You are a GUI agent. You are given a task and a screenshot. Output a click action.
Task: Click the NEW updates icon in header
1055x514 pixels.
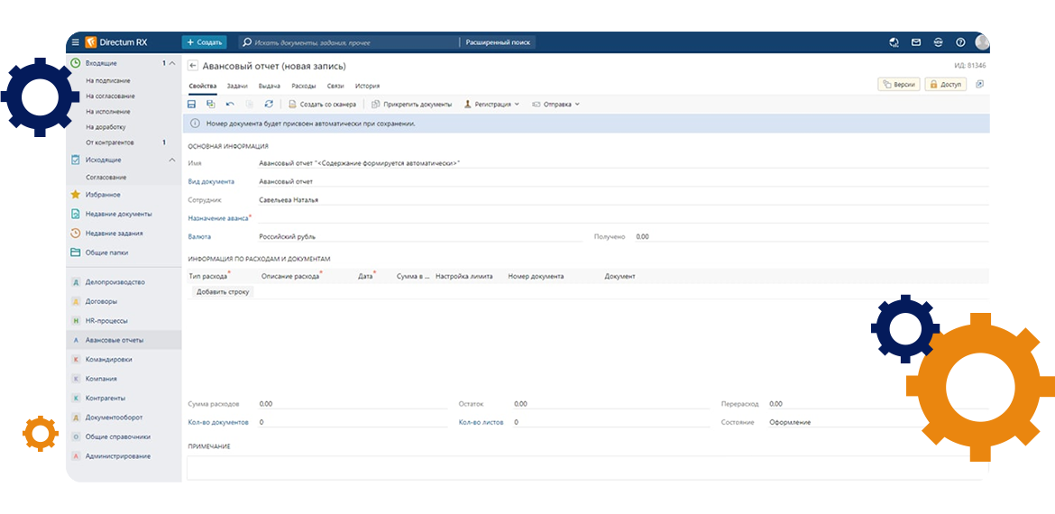click(938, 42)
